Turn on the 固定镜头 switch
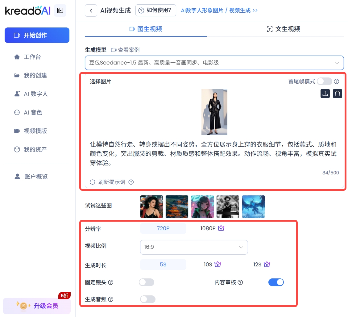Viewport: 348px width, 317px height. [147, 282]
